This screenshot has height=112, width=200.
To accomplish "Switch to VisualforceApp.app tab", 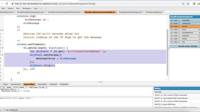I will (x=153, y=12).
